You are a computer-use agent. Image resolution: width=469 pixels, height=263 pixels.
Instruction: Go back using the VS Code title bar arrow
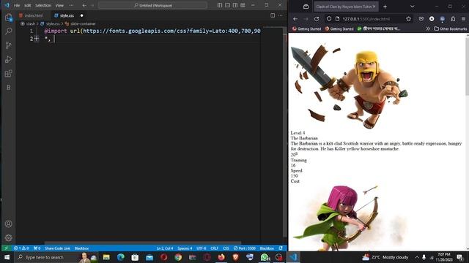[x=84, y=5]
